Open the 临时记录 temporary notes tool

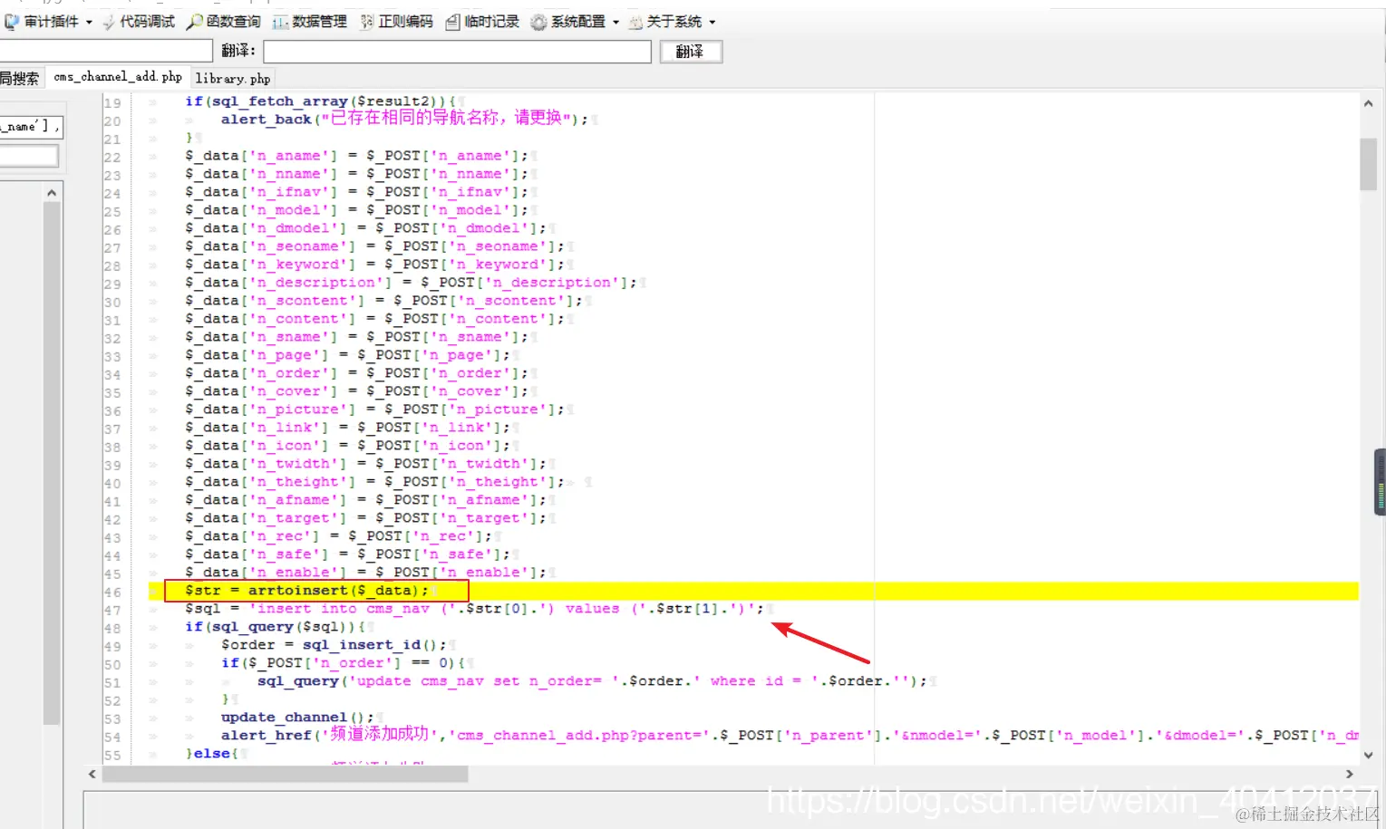[482, 21]
